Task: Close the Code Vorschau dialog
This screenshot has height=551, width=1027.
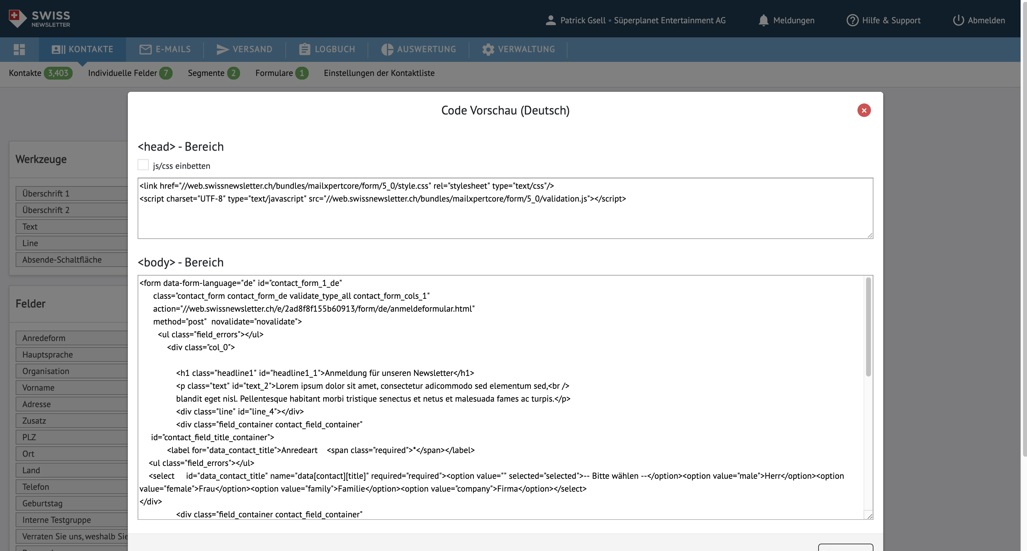Action: point(864,110)
